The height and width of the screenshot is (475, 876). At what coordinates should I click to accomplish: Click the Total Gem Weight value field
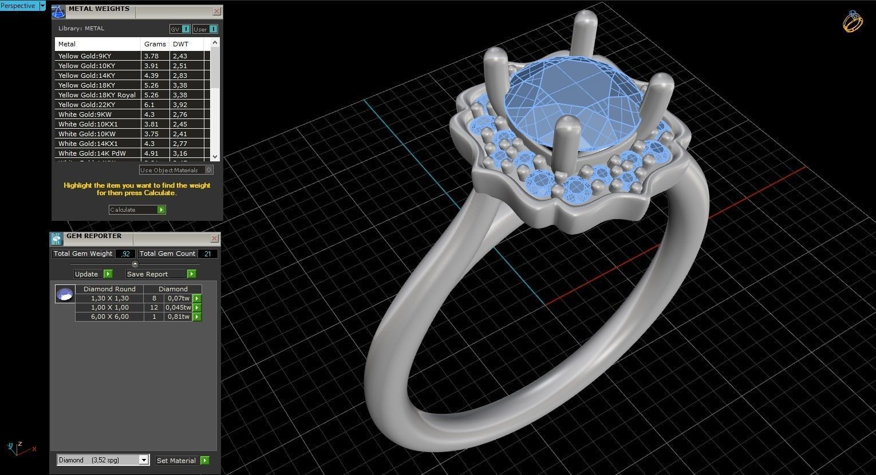coord(125,254)
